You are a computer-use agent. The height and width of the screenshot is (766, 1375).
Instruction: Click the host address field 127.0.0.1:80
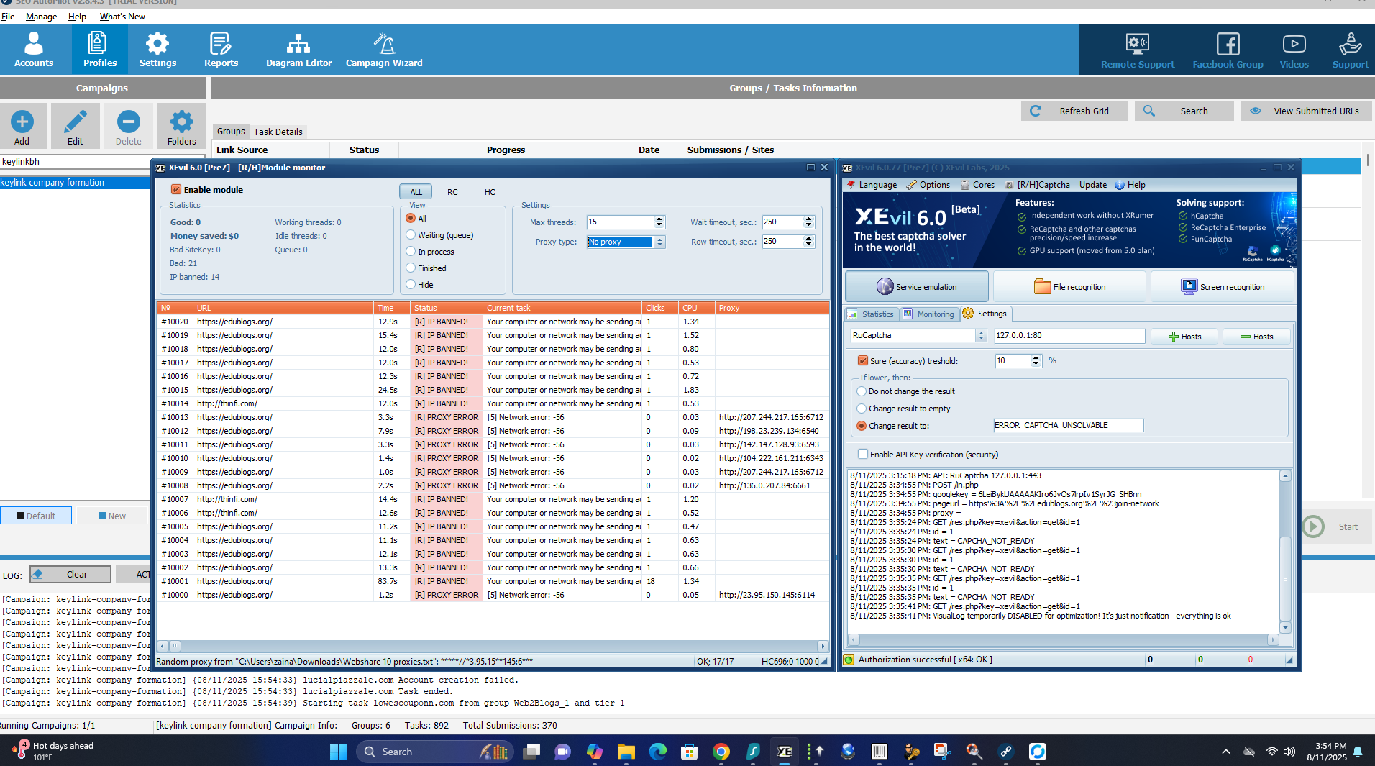[x=1069, y=336]
